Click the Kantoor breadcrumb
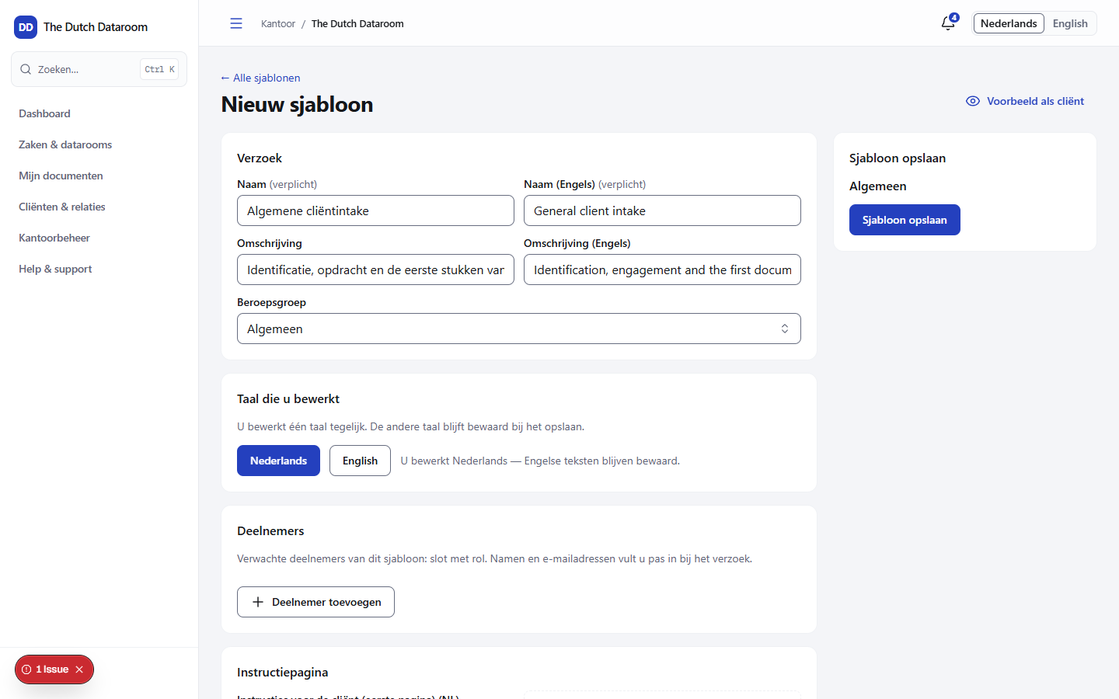Screen dimensions: 1119x699 (278, 23)
